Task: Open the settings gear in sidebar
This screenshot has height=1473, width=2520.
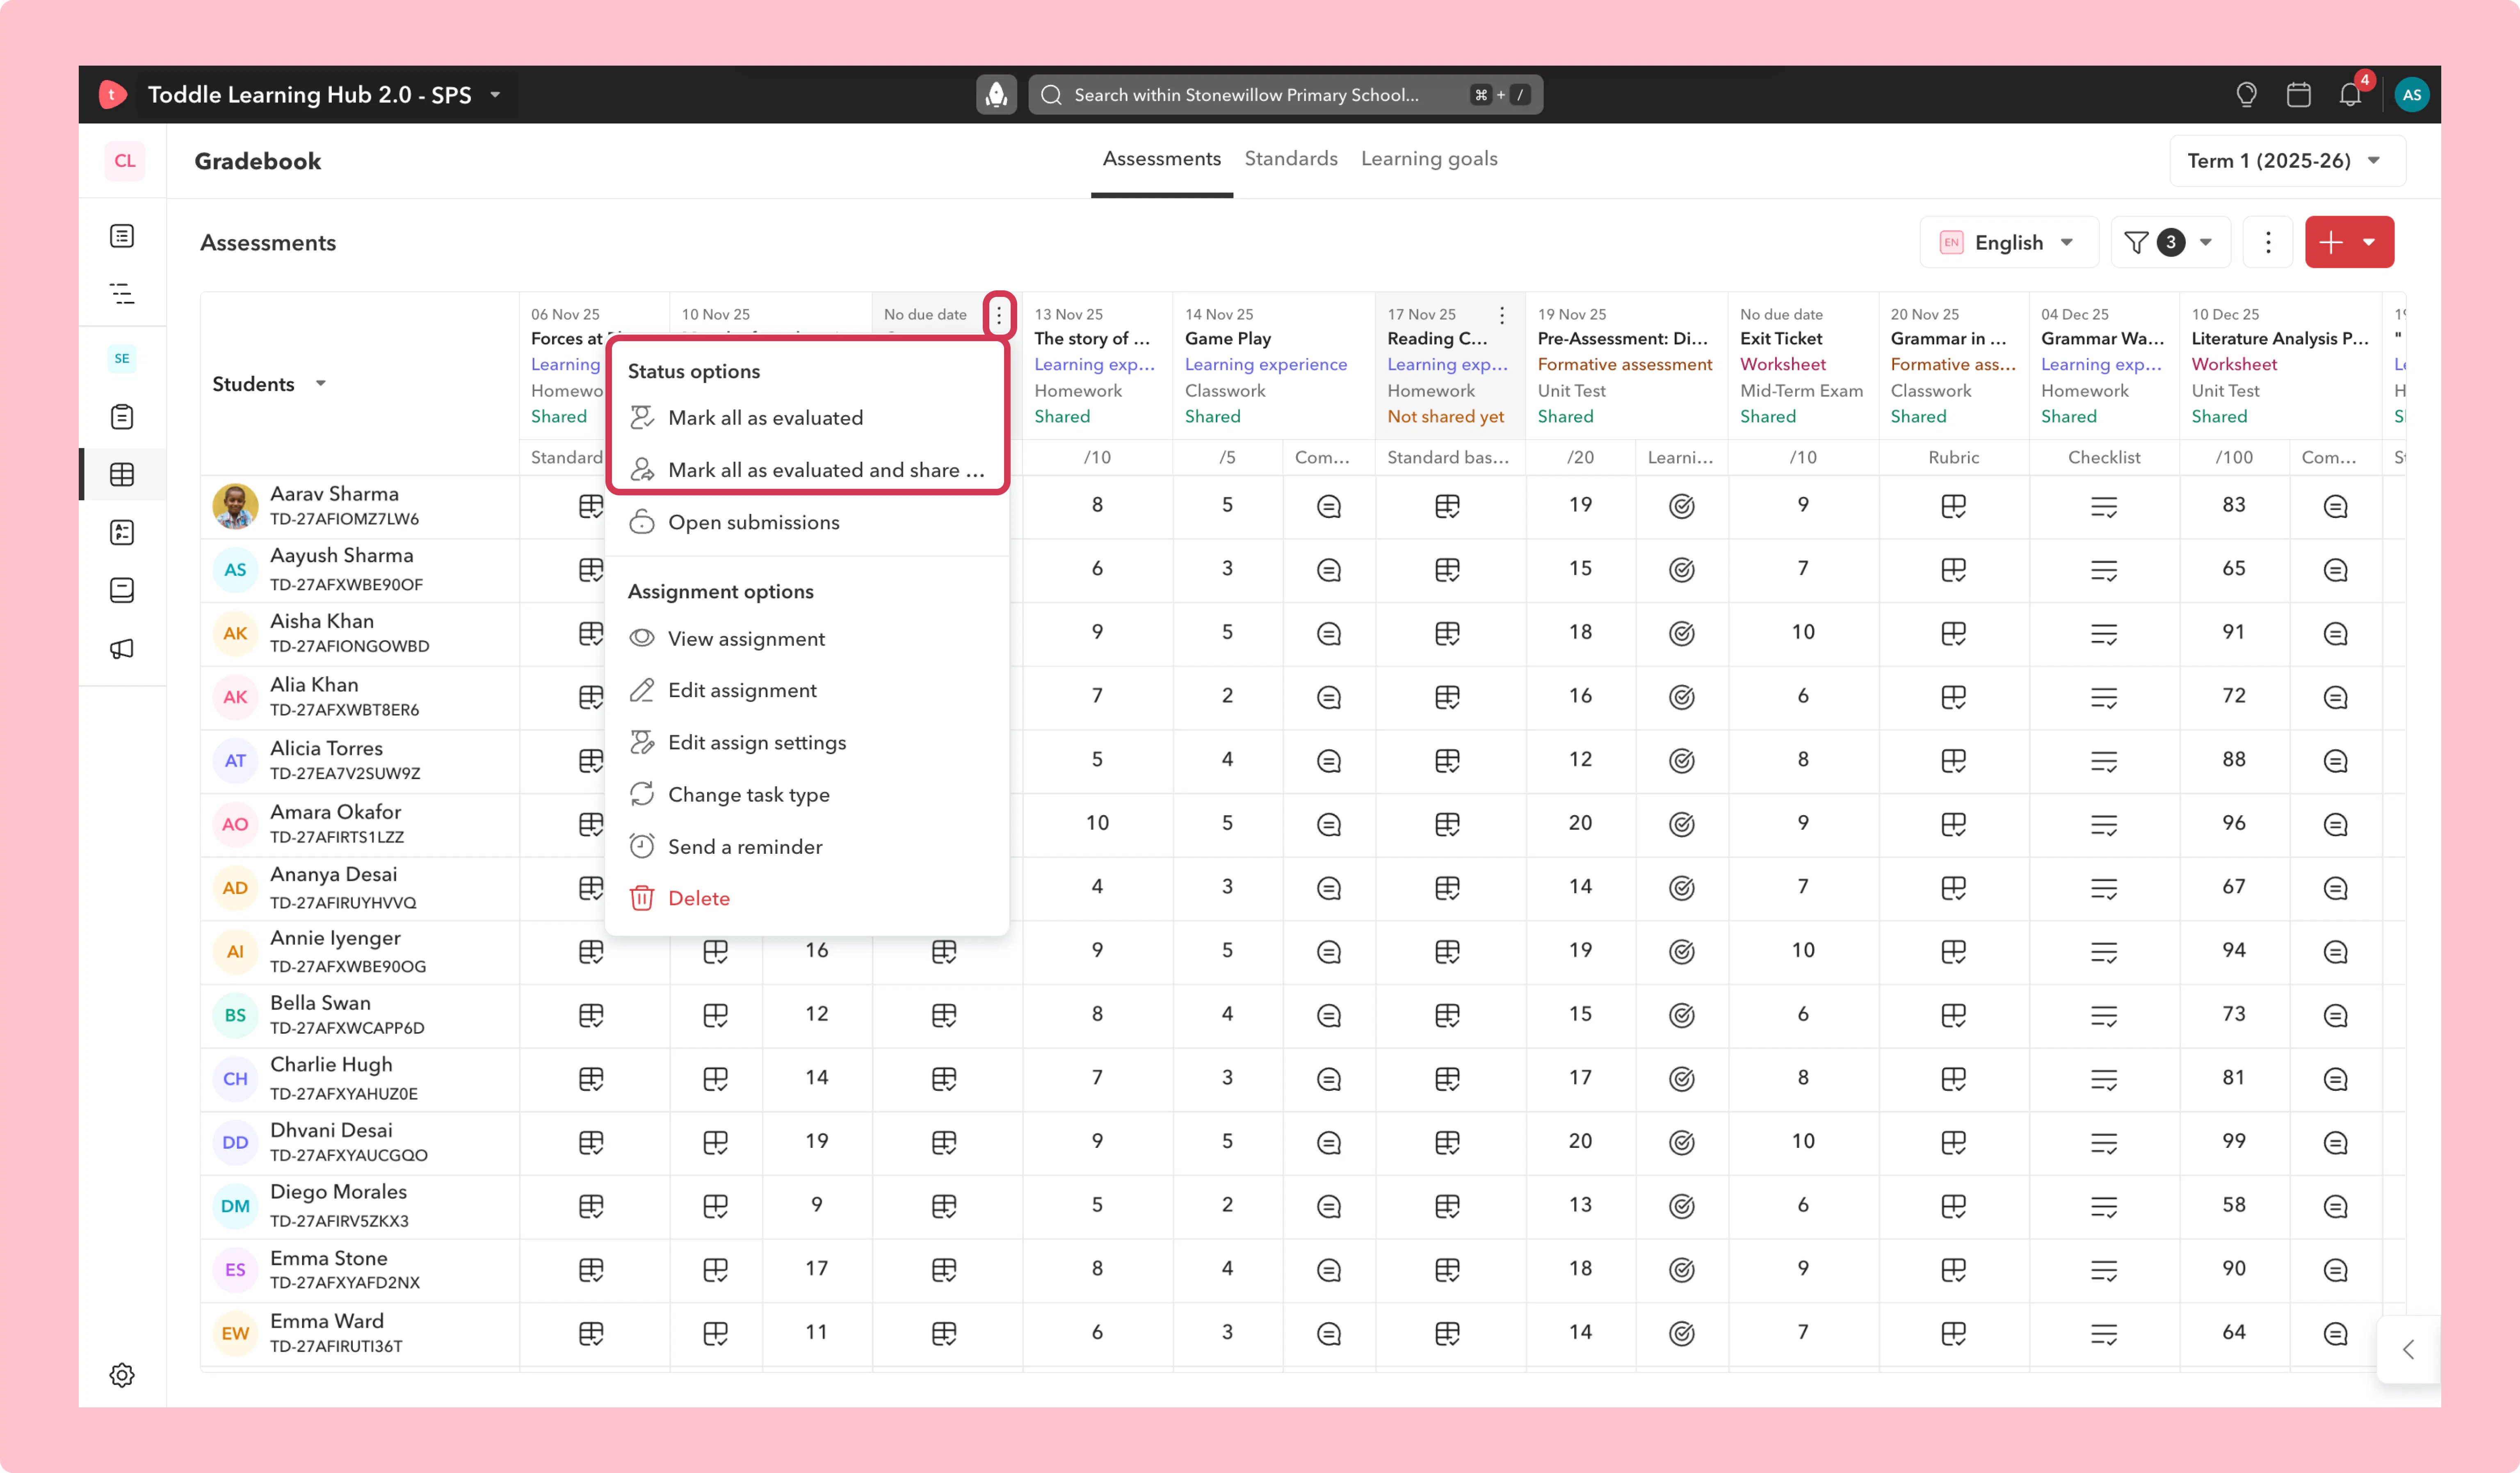Action: point(122,1374)
